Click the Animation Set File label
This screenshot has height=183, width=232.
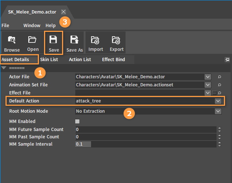[x=28, y=85]
